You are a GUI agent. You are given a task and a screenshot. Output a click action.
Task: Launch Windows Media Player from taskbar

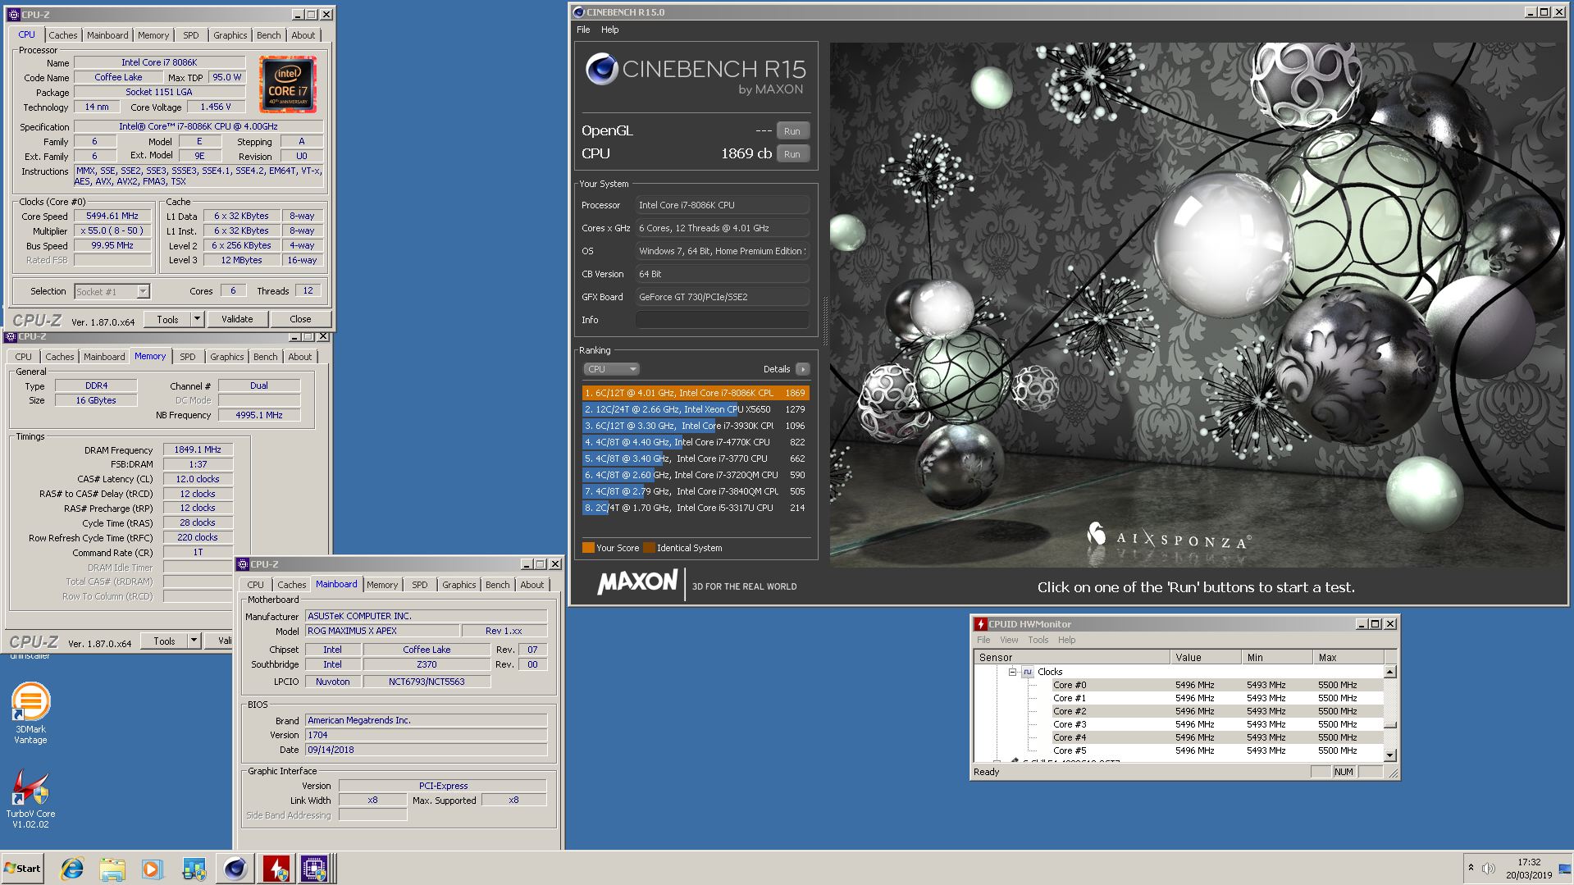pyautogui.click(x=153, y=869)
